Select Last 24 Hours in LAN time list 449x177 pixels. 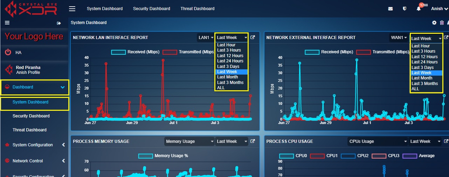pyautogui.click(x=232, y=61)
